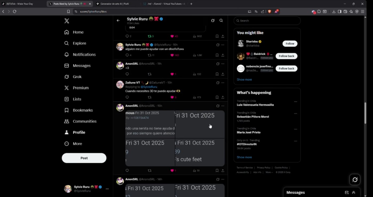Follow back Baldrick
The height and width of the screenshot is (197, 373).
point(286,56)
